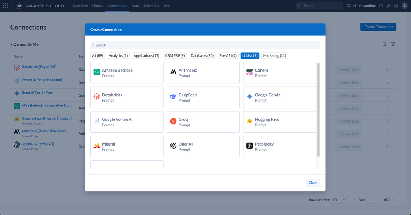411x215 pixels.
Task: Open AWS Bedrock (Personal key) connection link
Action: (x=46, y=105)
